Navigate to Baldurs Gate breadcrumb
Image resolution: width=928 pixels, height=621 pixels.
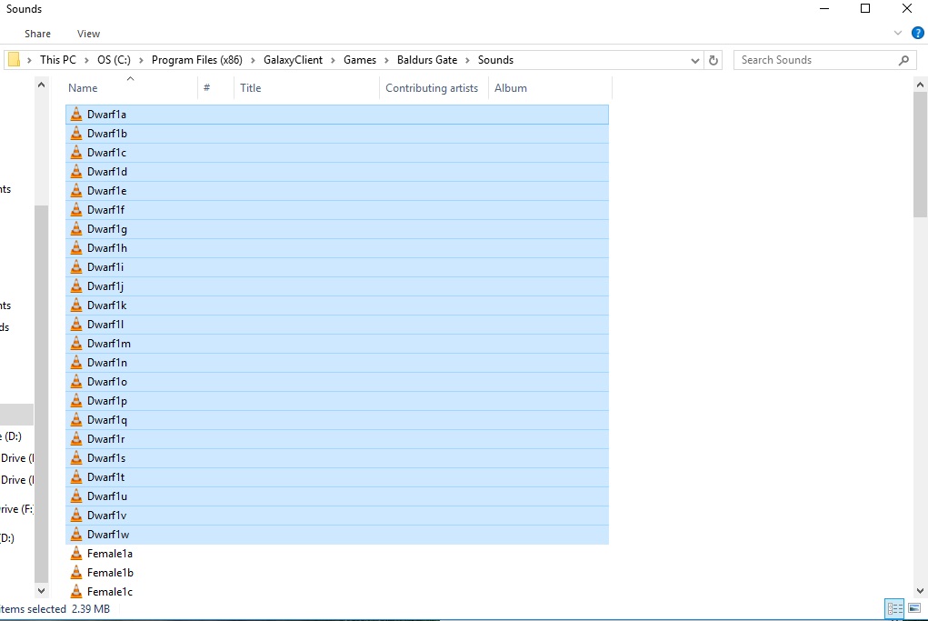click(427, 60)
